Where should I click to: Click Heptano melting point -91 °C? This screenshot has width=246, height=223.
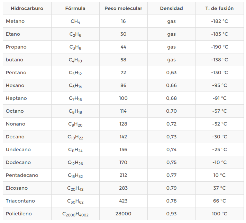(219, 98)
